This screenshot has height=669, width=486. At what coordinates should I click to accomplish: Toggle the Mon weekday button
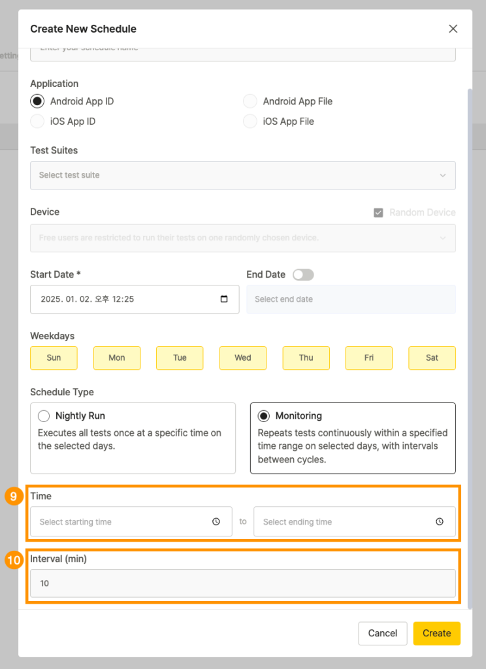[x=117, y=357]
